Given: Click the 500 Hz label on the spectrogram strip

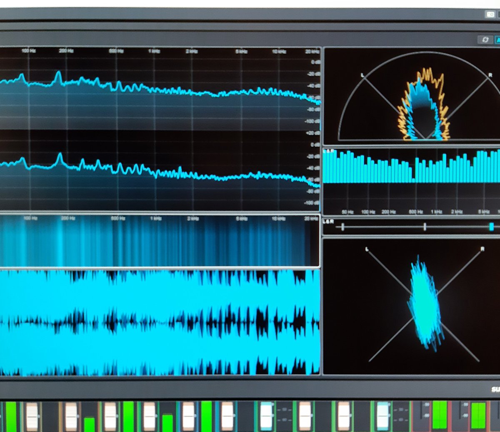Looking at the screenshot, I should [117, 218].
